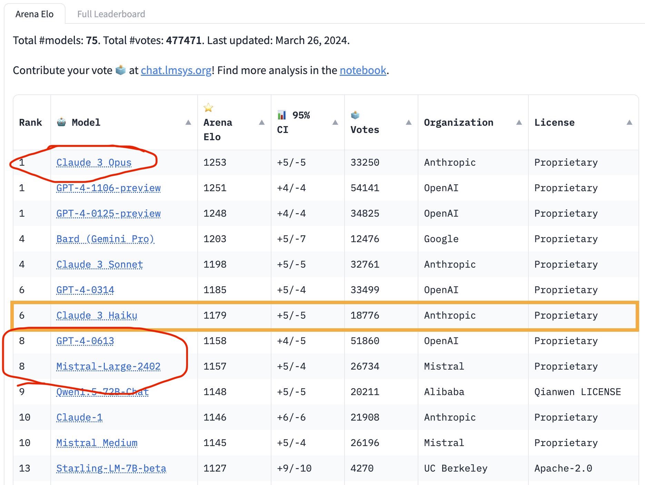Click Anthropic organization in the Claude-1 row

pyautogui.click(x=450, y=417)
